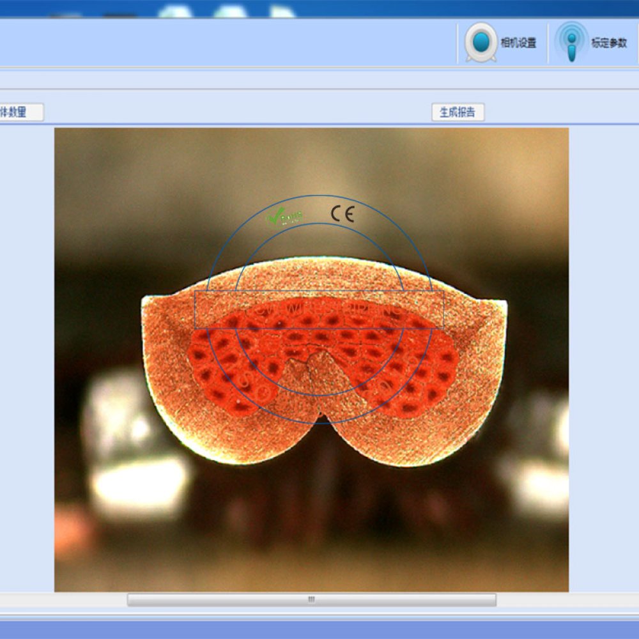Click the calibration parameters antenna icon
The height and width of the screenshot is (639, 639).
tap(571, 43)
